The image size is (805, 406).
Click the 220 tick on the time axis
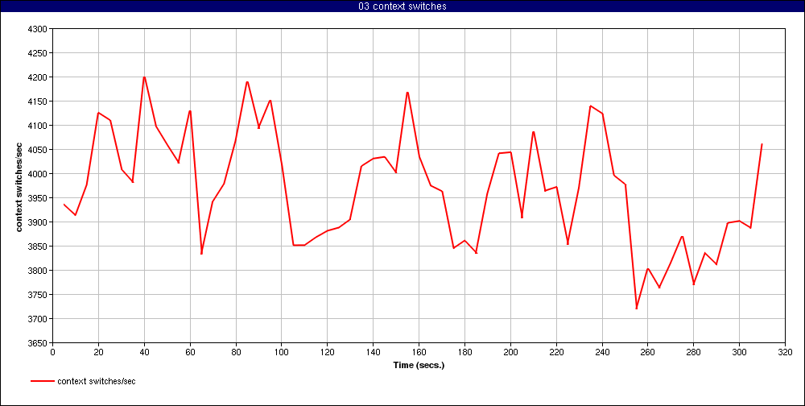point(556,352)
